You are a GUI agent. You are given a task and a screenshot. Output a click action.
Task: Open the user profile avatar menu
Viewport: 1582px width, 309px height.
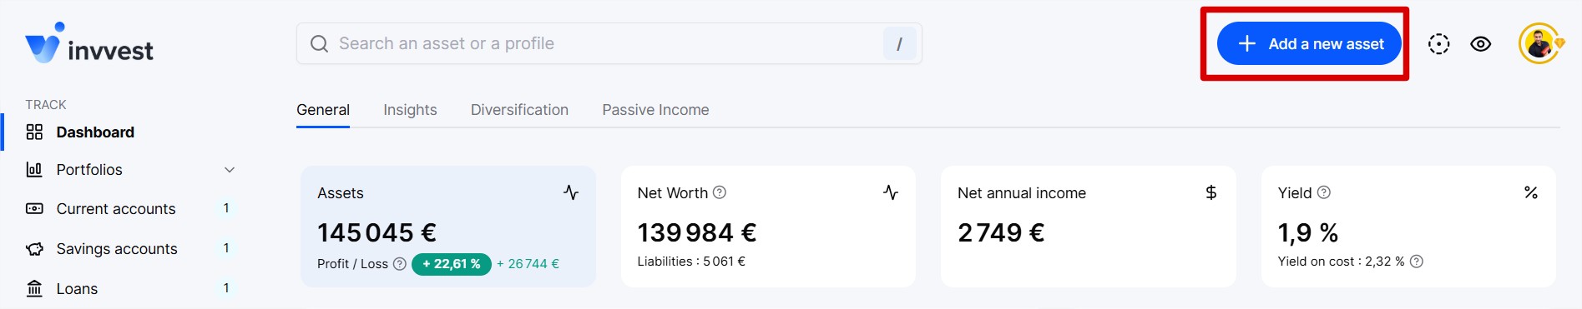pyautogui.click(x=1540, y=43)
